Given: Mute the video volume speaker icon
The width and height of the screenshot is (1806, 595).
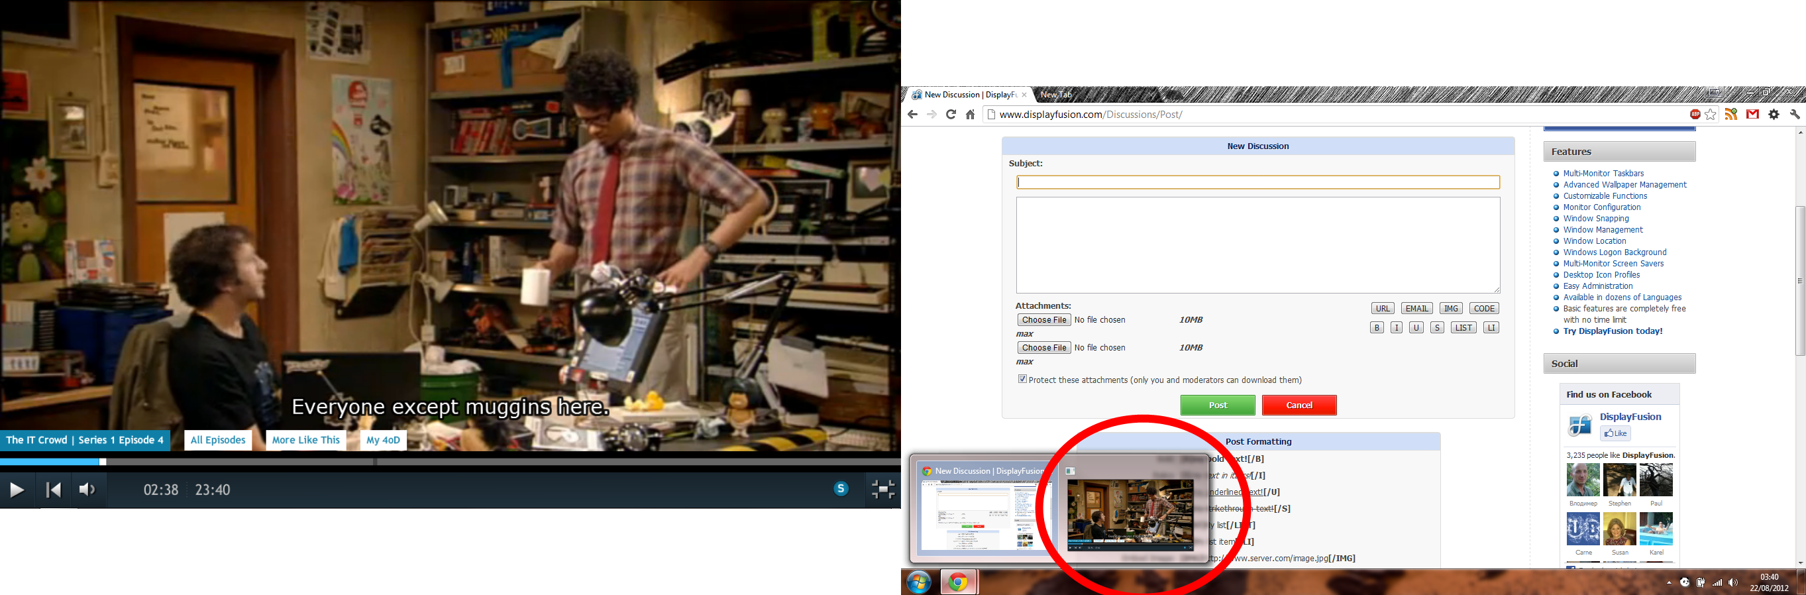Looking at the screenshot, I should pyautogui.click(x=87, y=489).
